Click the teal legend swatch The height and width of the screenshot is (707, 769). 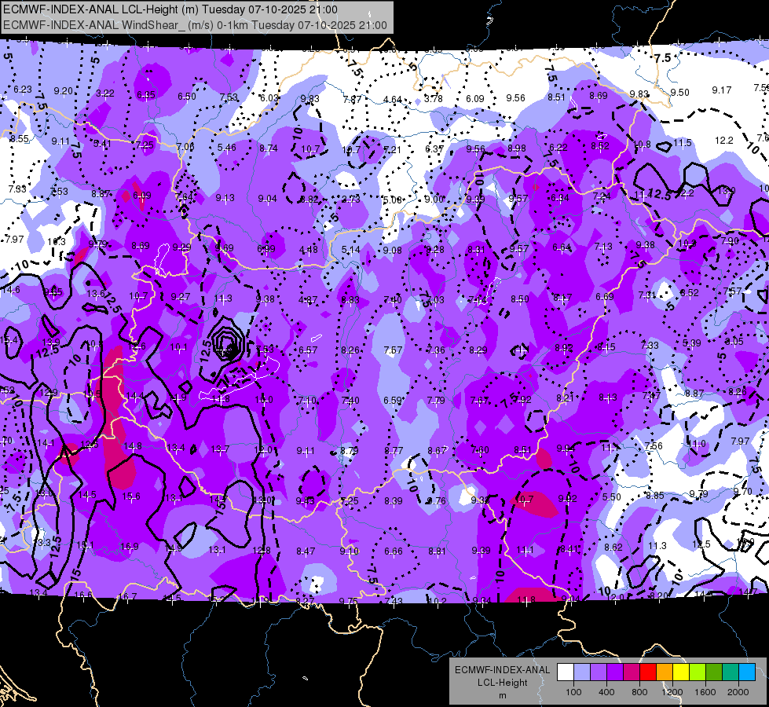(731, 672)
